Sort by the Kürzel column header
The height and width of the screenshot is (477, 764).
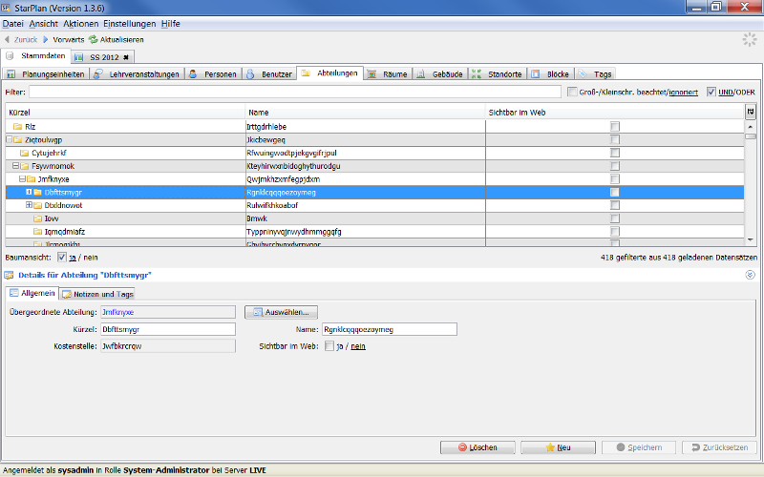tap(125, 113)
